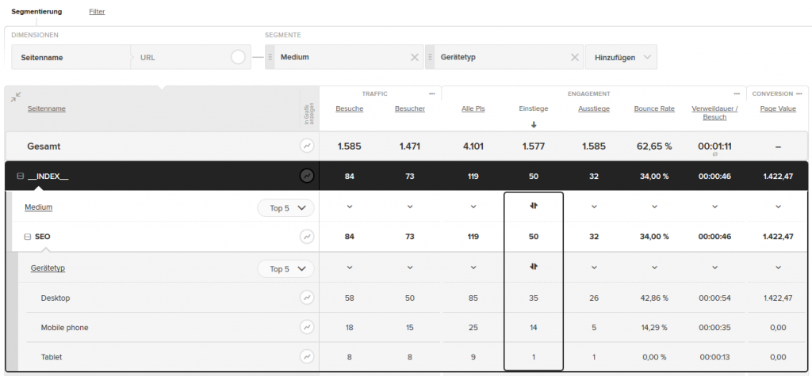
Task: Sort Gerätetyp rows by Bounce Rate chevron
Action: pyautogui.click(x=654, y=268)
